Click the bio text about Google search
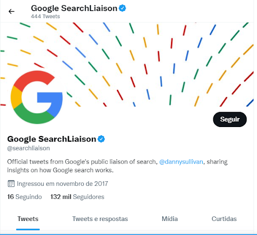This screenshot has width=257, height=235. coord(117,166)
